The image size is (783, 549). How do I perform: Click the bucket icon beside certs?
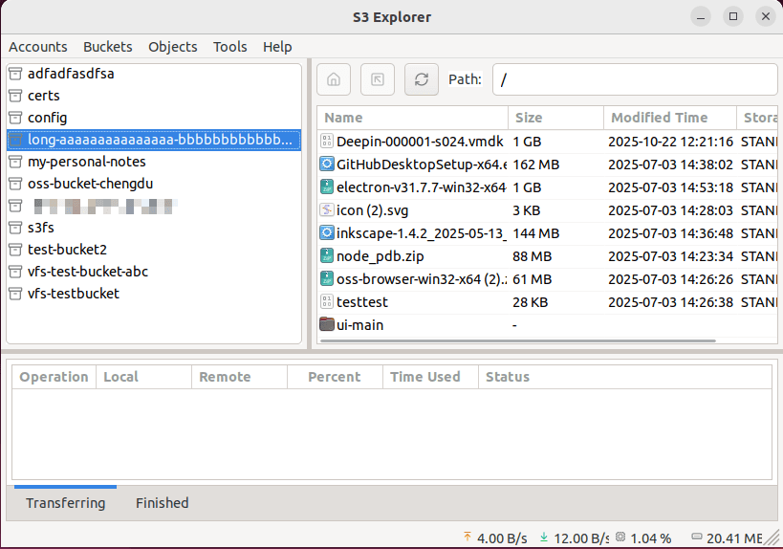pos(15,96)
